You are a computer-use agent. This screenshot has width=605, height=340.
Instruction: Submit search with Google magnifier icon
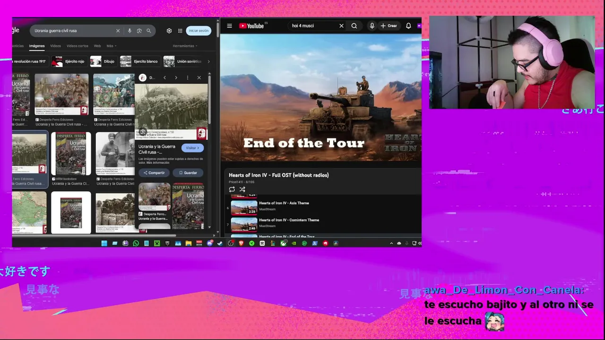point(148,31)
